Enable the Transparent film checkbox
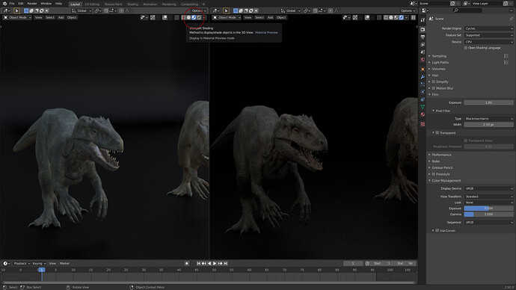The width and height of the screenshot is (516, 290). (x=437, y=133)
